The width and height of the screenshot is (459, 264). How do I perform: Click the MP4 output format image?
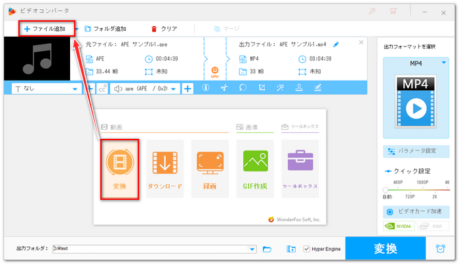[x=416, y=102]
